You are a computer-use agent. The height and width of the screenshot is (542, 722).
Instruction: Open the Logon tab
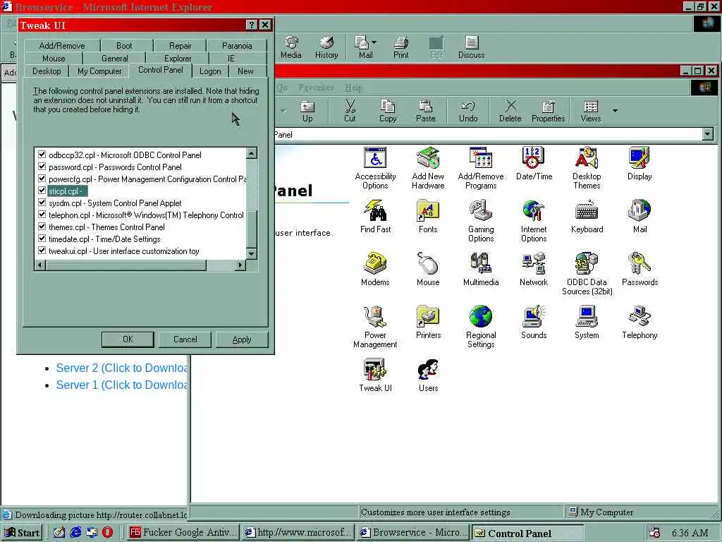210,71
